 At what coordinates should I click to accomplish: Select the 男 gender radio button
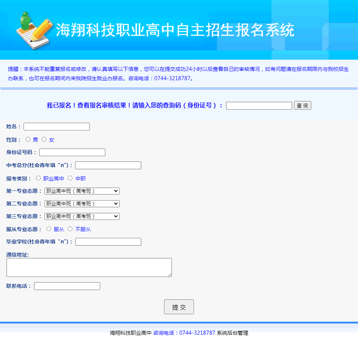tap(28, 139)
